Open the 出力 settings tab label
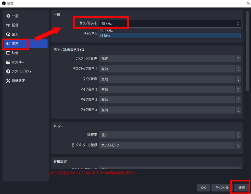The width and height of the screenshot is (251, 194). [x=15, y=34]
